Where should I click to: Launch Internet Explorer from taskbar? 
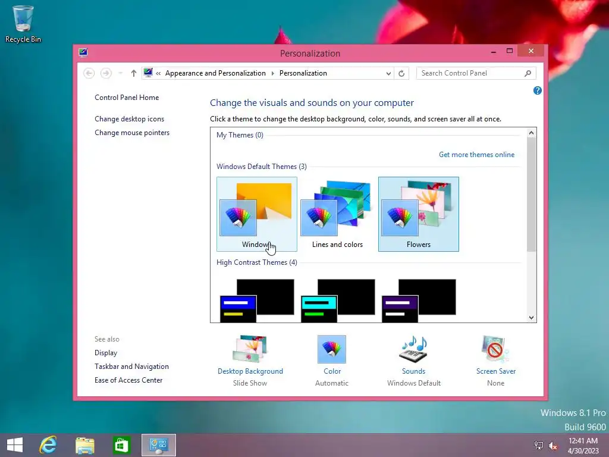tap(48, 445)
